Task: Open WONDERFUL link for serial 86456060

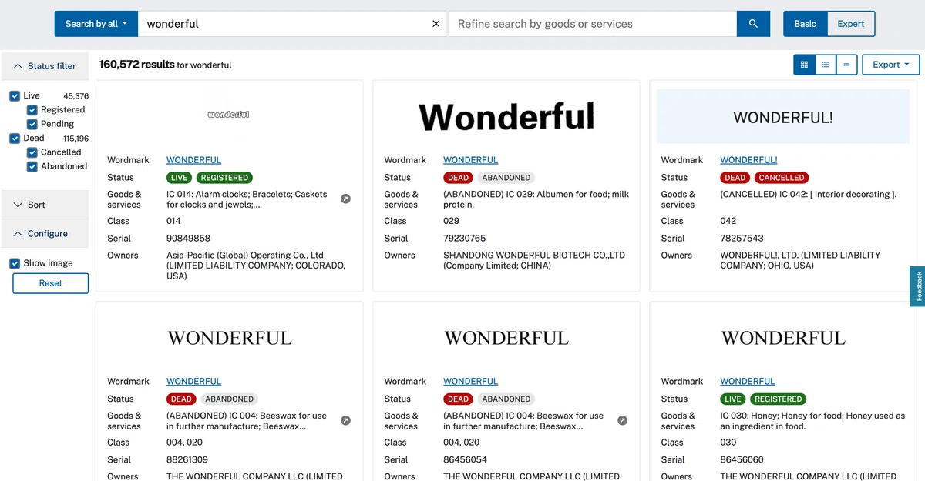Action: [747, 382]
